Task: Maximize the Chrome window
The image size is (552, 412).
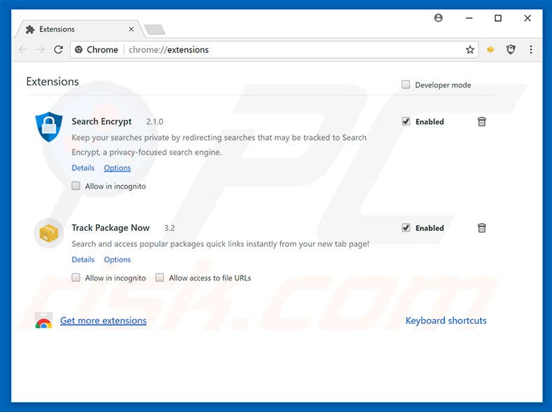Action: [x=497, y=18]
